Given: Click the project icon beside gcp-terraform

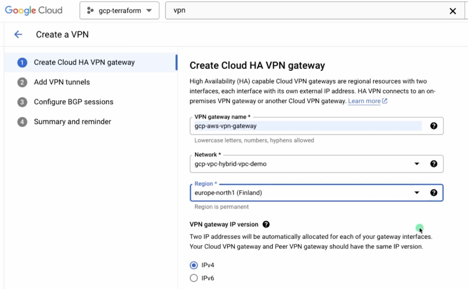Looking at the screenshot, I should point(90,11).
